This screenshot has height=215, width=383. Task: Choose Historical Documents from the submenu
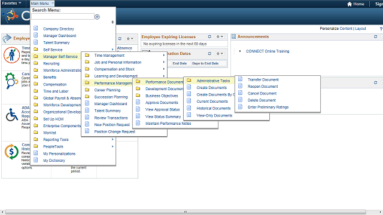tap(214, 108)
